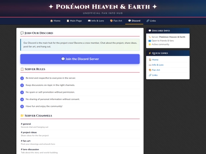
Task: Click the # general channel name
Action: 26,124
